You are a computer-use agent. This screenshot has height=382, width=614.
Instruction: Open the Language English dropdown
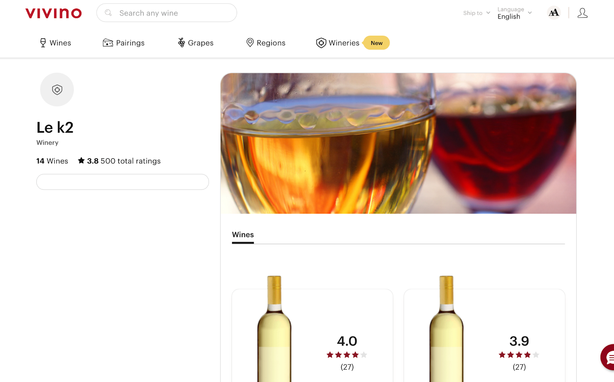514,13
